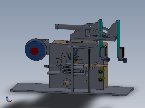145x108 pixels.
Task: Select the red hub on the blue reel
Action: (34, 51)
